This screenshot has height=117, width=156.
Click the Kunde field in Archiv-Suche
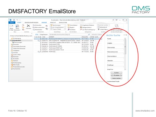coord(115,41)
